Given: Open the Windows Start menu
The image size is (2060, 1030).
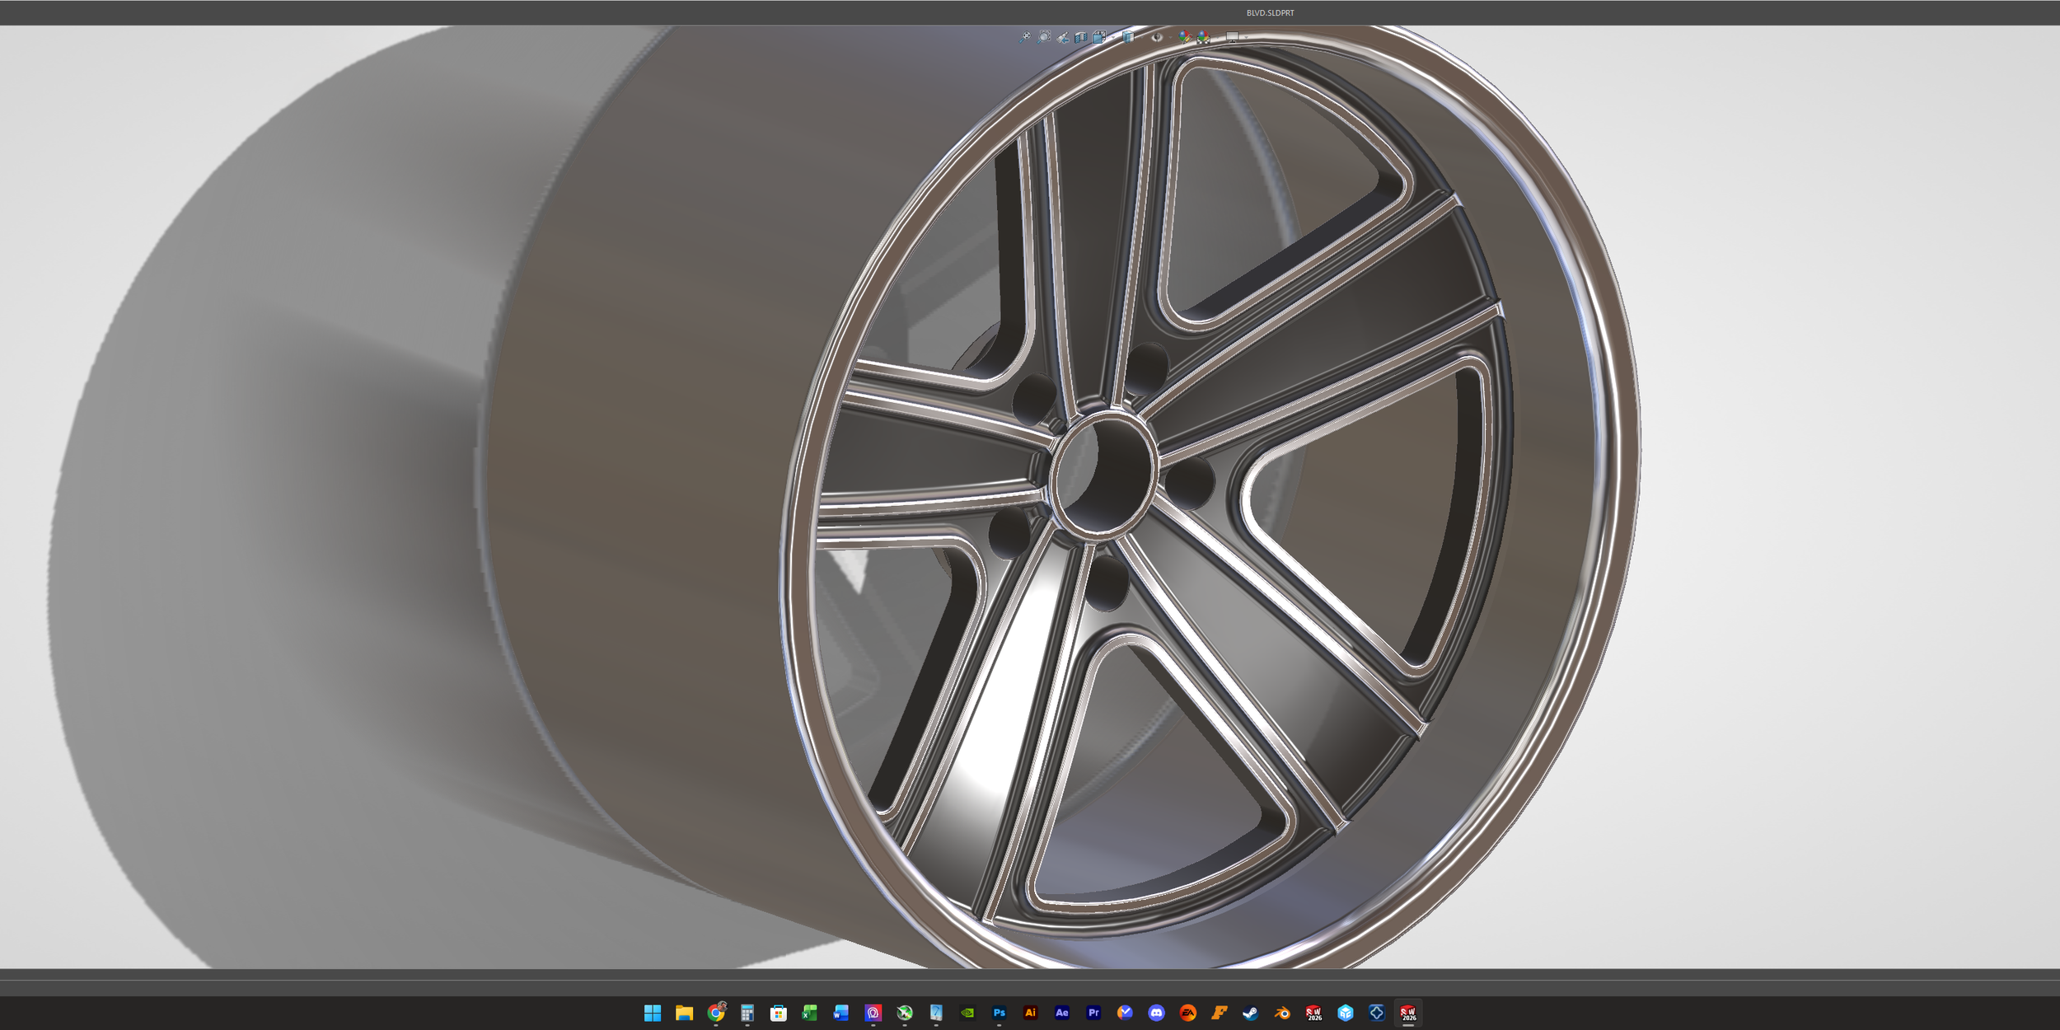Looking at the screenshot, I should pyautogui.click(x=653, y=1013).
